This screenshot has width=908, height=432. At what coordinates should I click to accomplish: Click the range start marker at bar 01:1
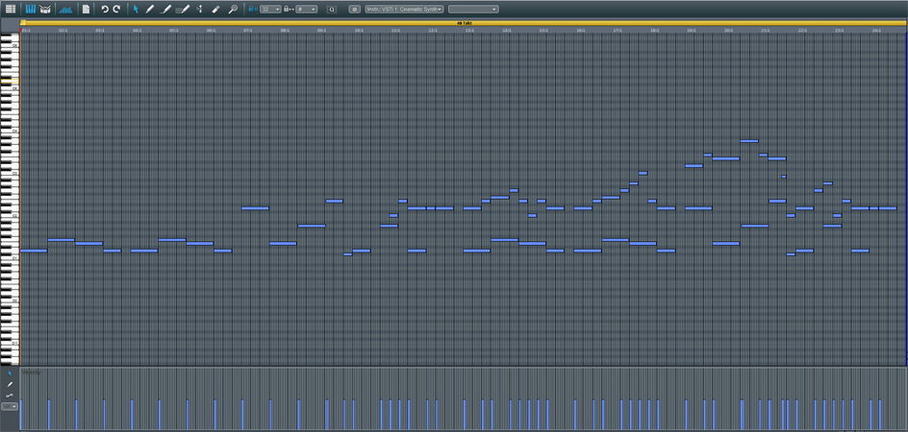tap(22, 23)
